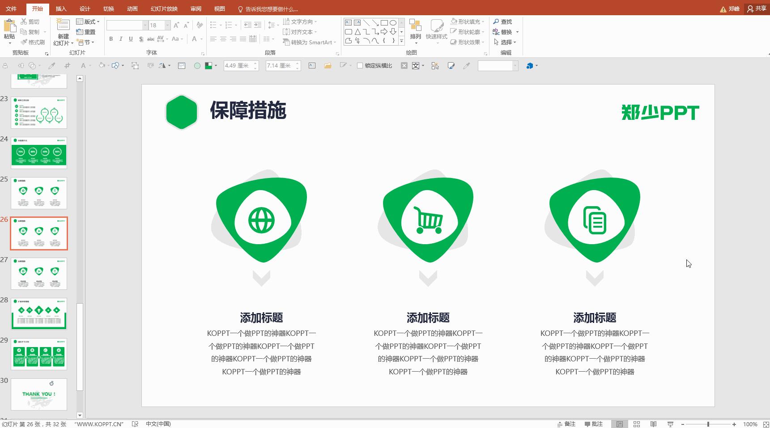Select the THANK YOU slide thumbnail
This screenshot has height=428, width=770.
pos(39,394)
